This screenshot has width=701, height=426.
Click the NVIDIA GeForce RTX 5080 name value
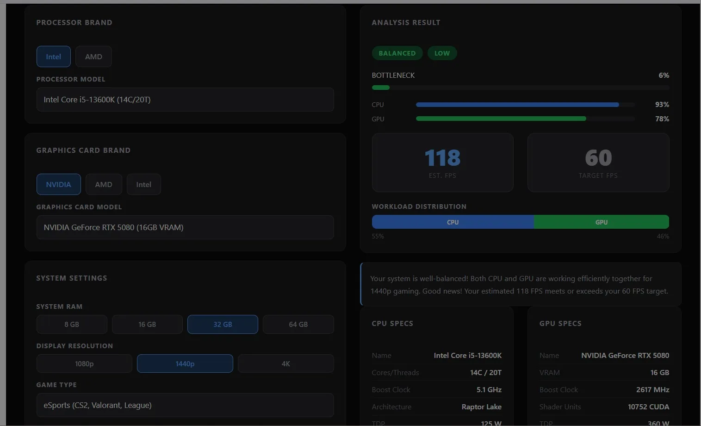(x=625, y=355)
